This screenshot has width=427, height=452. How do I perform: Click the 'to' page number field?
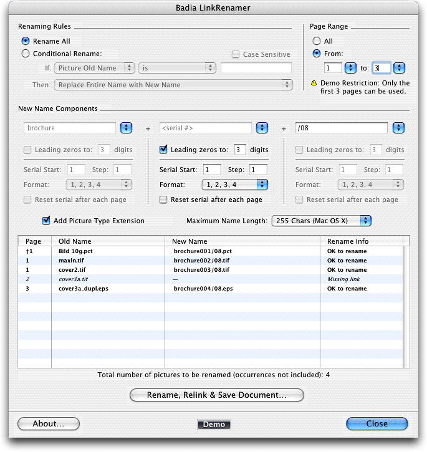tap(381, 68)
